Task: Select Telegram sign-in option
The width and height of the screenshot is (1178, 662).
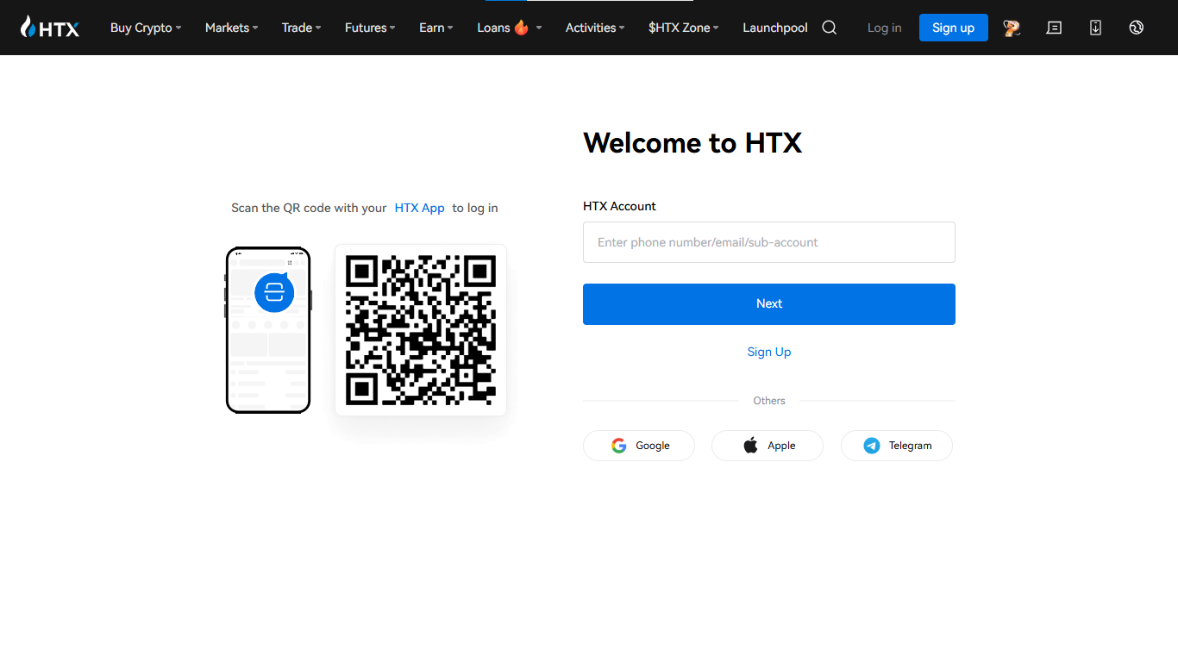Action: point(896,445)
